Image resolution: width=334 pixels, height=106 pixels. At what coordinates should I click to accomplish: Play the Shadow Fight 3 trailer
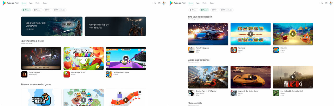click(208, 77)
